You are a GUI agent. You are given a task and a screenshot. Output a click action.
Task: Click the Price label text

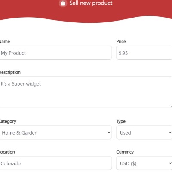(121, 42)
